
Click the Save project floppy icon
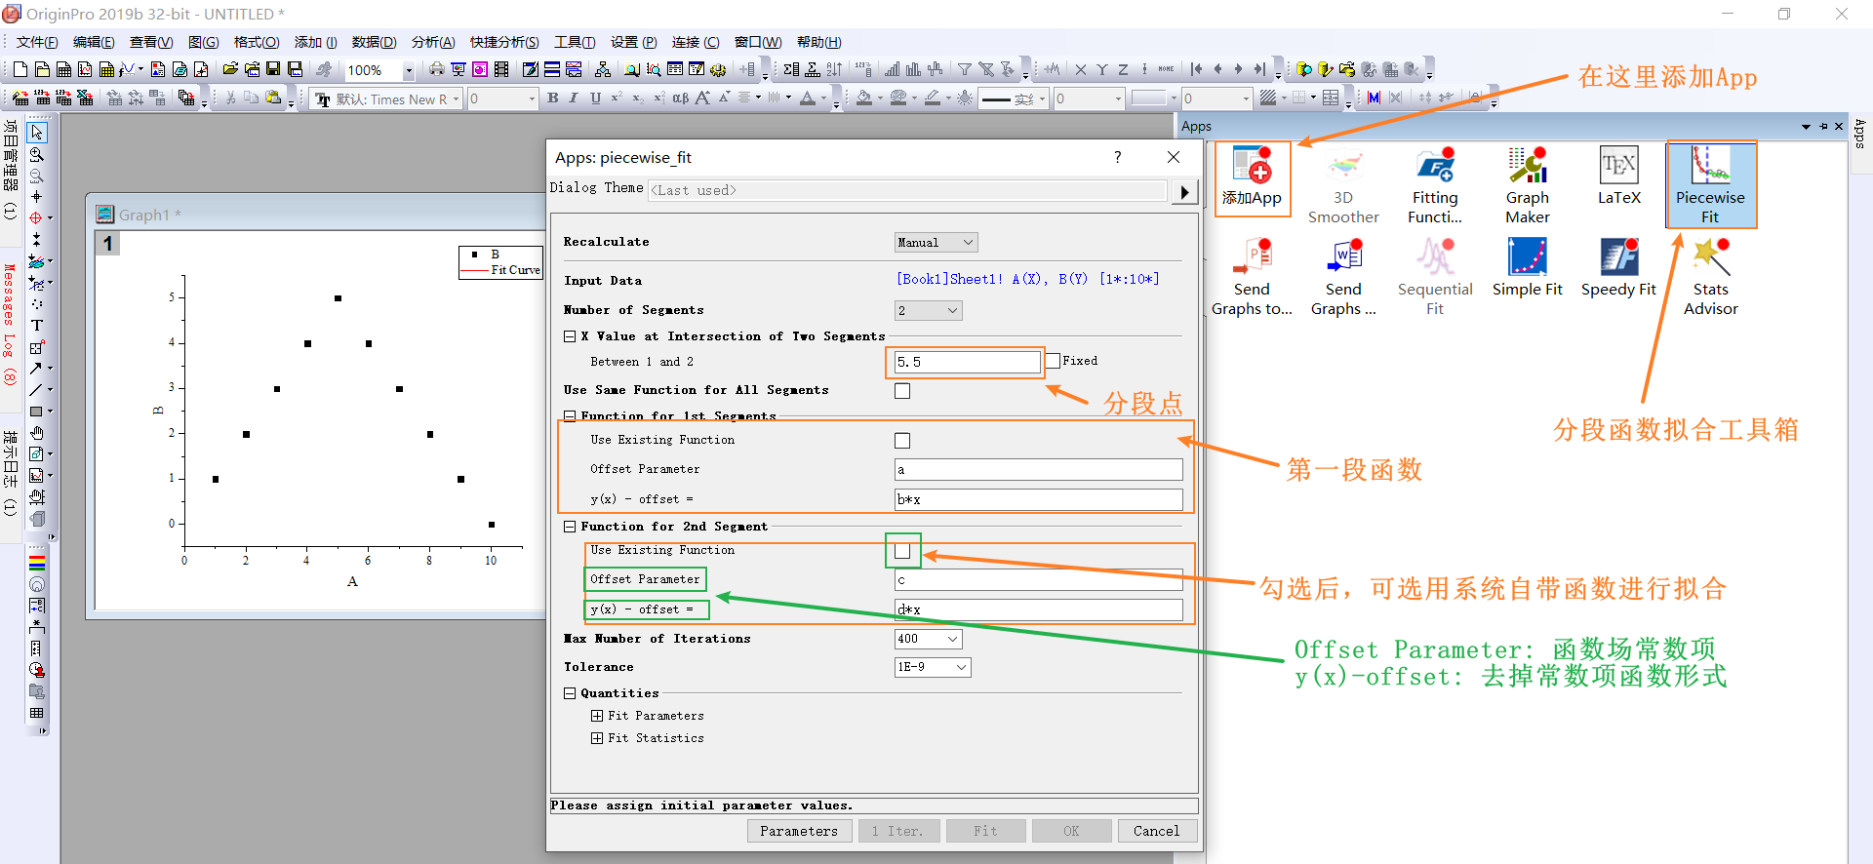coord(273,69)
